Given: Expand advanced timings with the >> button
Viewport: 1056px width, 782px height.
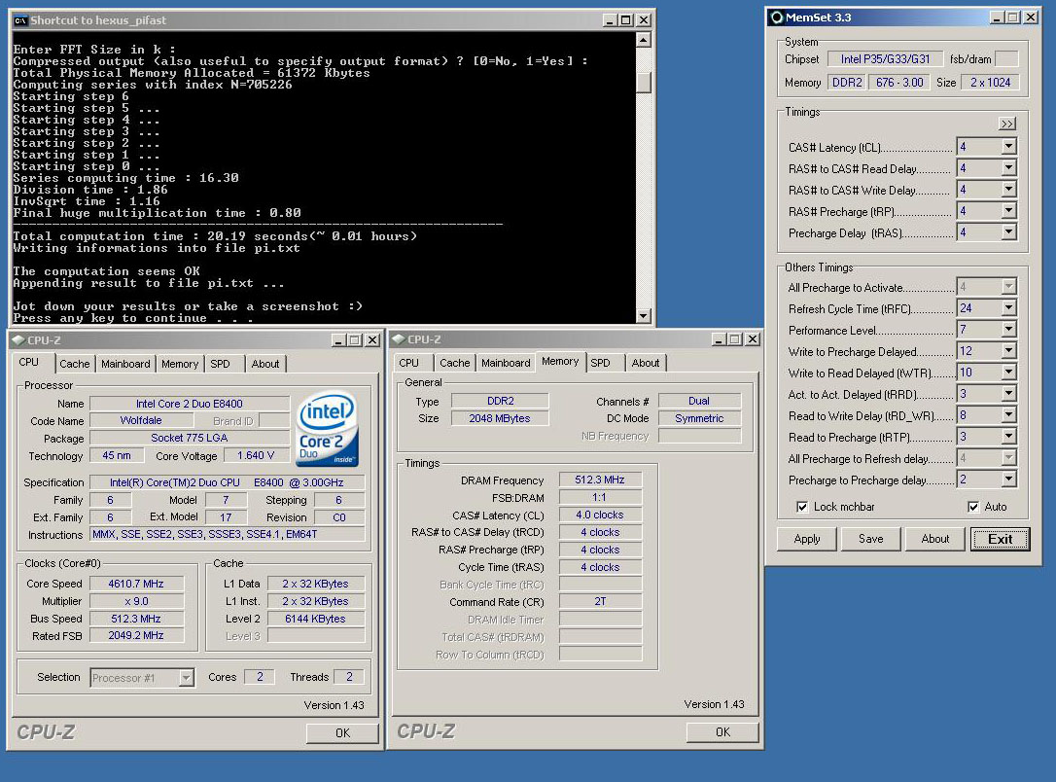Looking at the screenshot, I should point(1006,124).
